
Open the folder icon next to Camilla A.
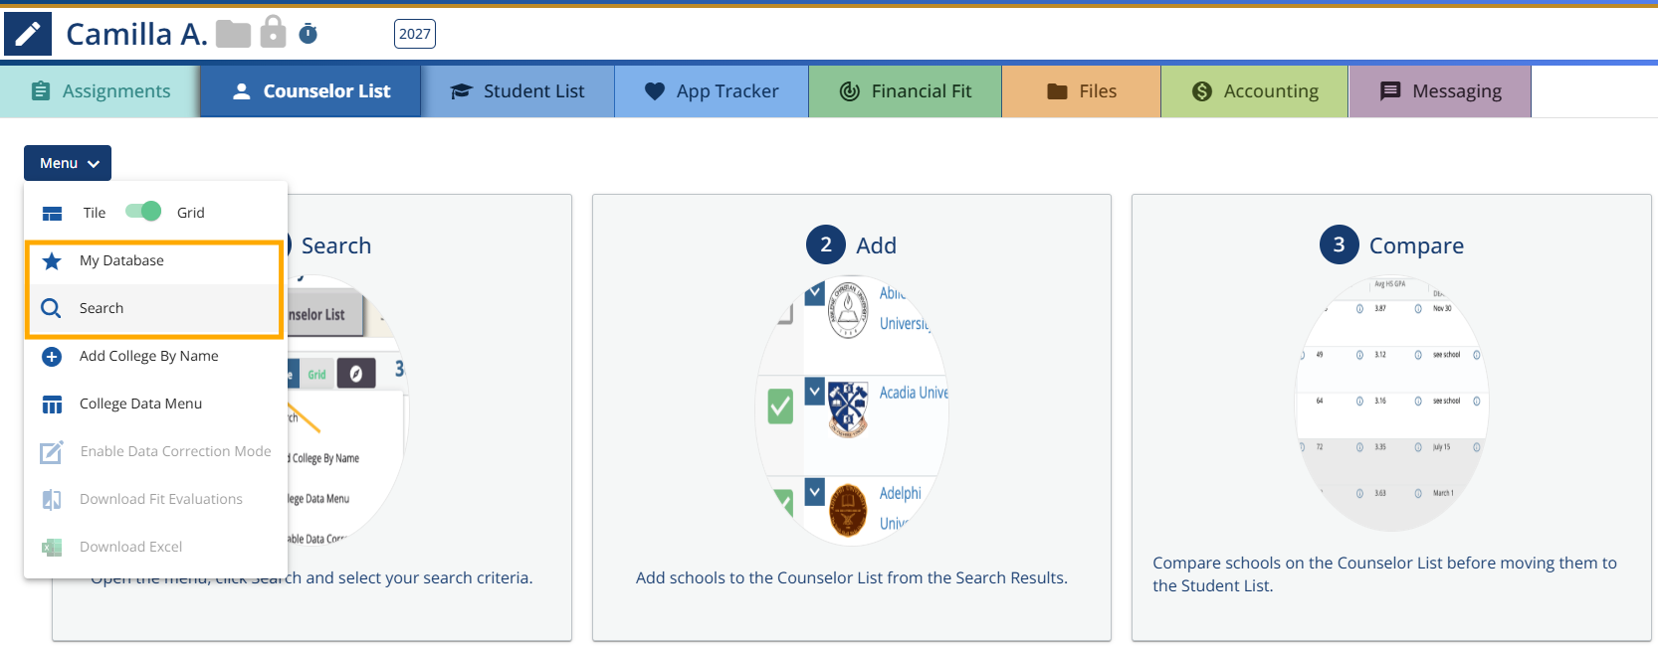coord(233,35)
